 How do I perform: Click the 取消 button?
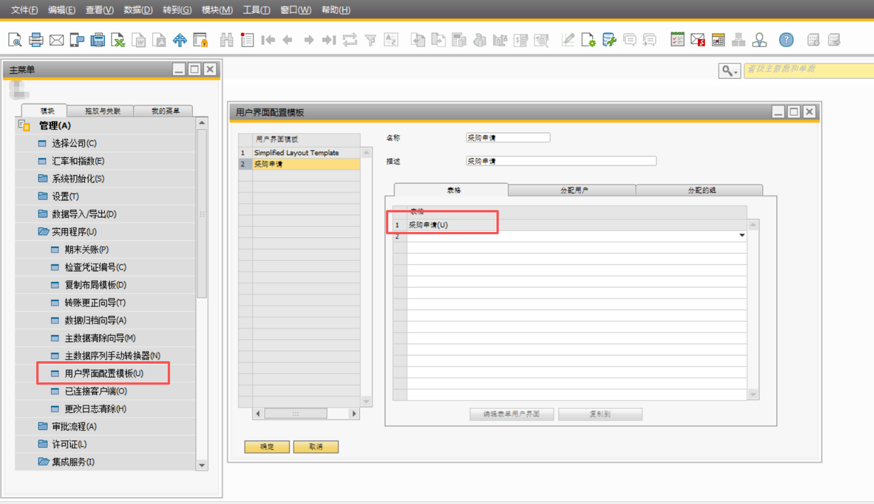(316, 447)
